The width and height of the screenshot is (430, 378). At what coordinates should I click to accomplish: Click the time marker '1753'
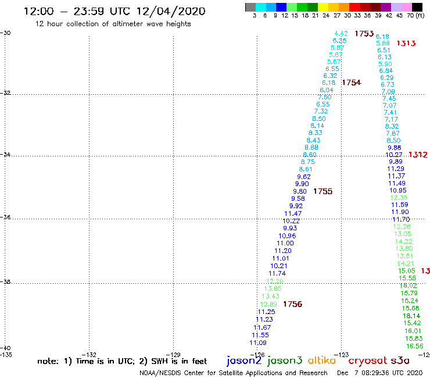(x=364, y=34)
